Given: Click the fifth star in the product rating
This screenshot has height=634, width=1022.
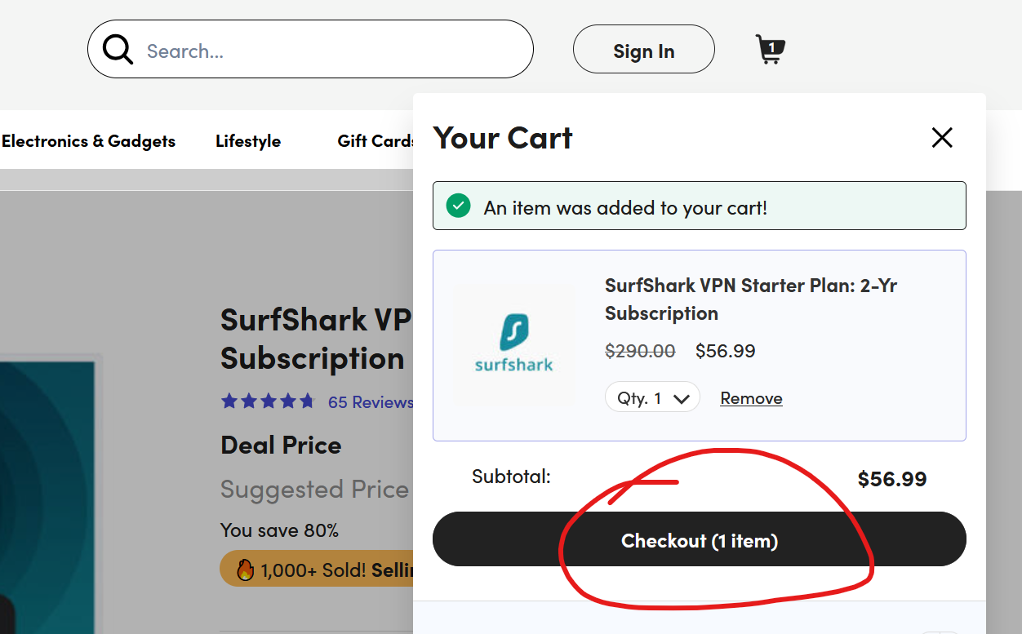Looking at the screenshot, I should [307, 401].
